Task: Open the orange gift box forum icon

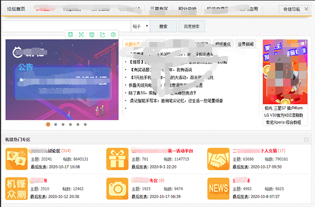Action: point(117,159)
